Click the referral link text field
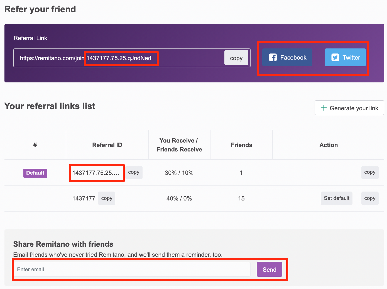This screenshot has height=289, width=387. [119, 58]
